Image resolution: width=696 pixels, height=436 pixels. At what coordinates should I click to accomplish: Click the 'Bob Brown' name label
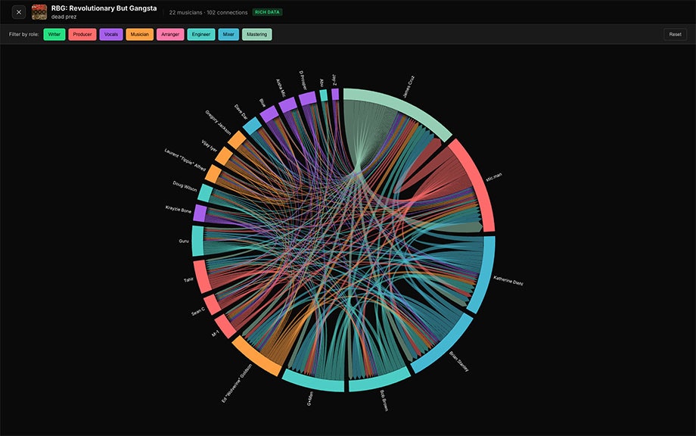tap(384, 400)
